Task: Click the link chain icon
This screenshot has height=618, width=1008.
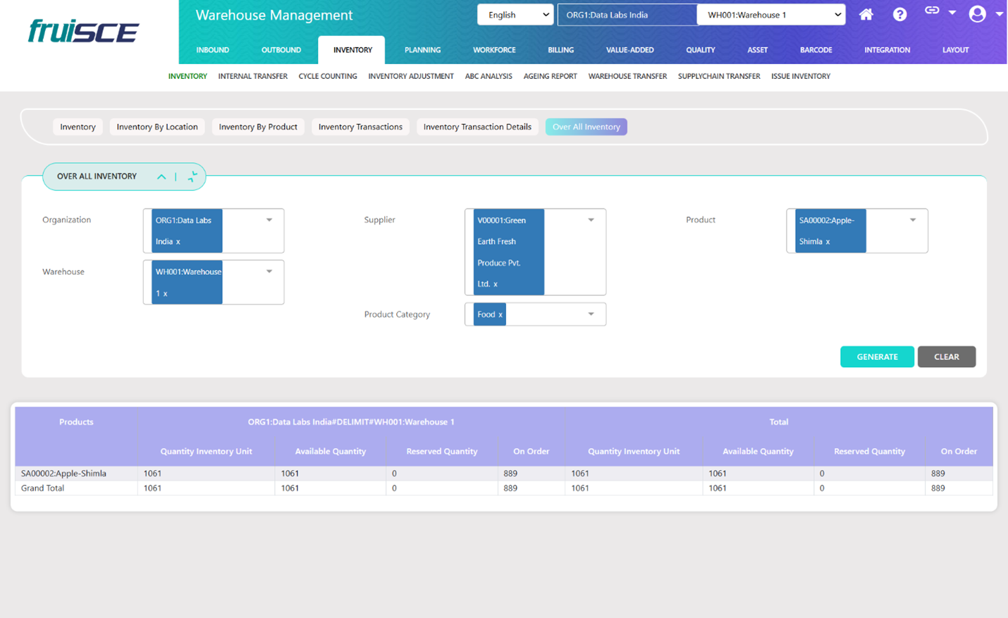Action: point(932,11)
